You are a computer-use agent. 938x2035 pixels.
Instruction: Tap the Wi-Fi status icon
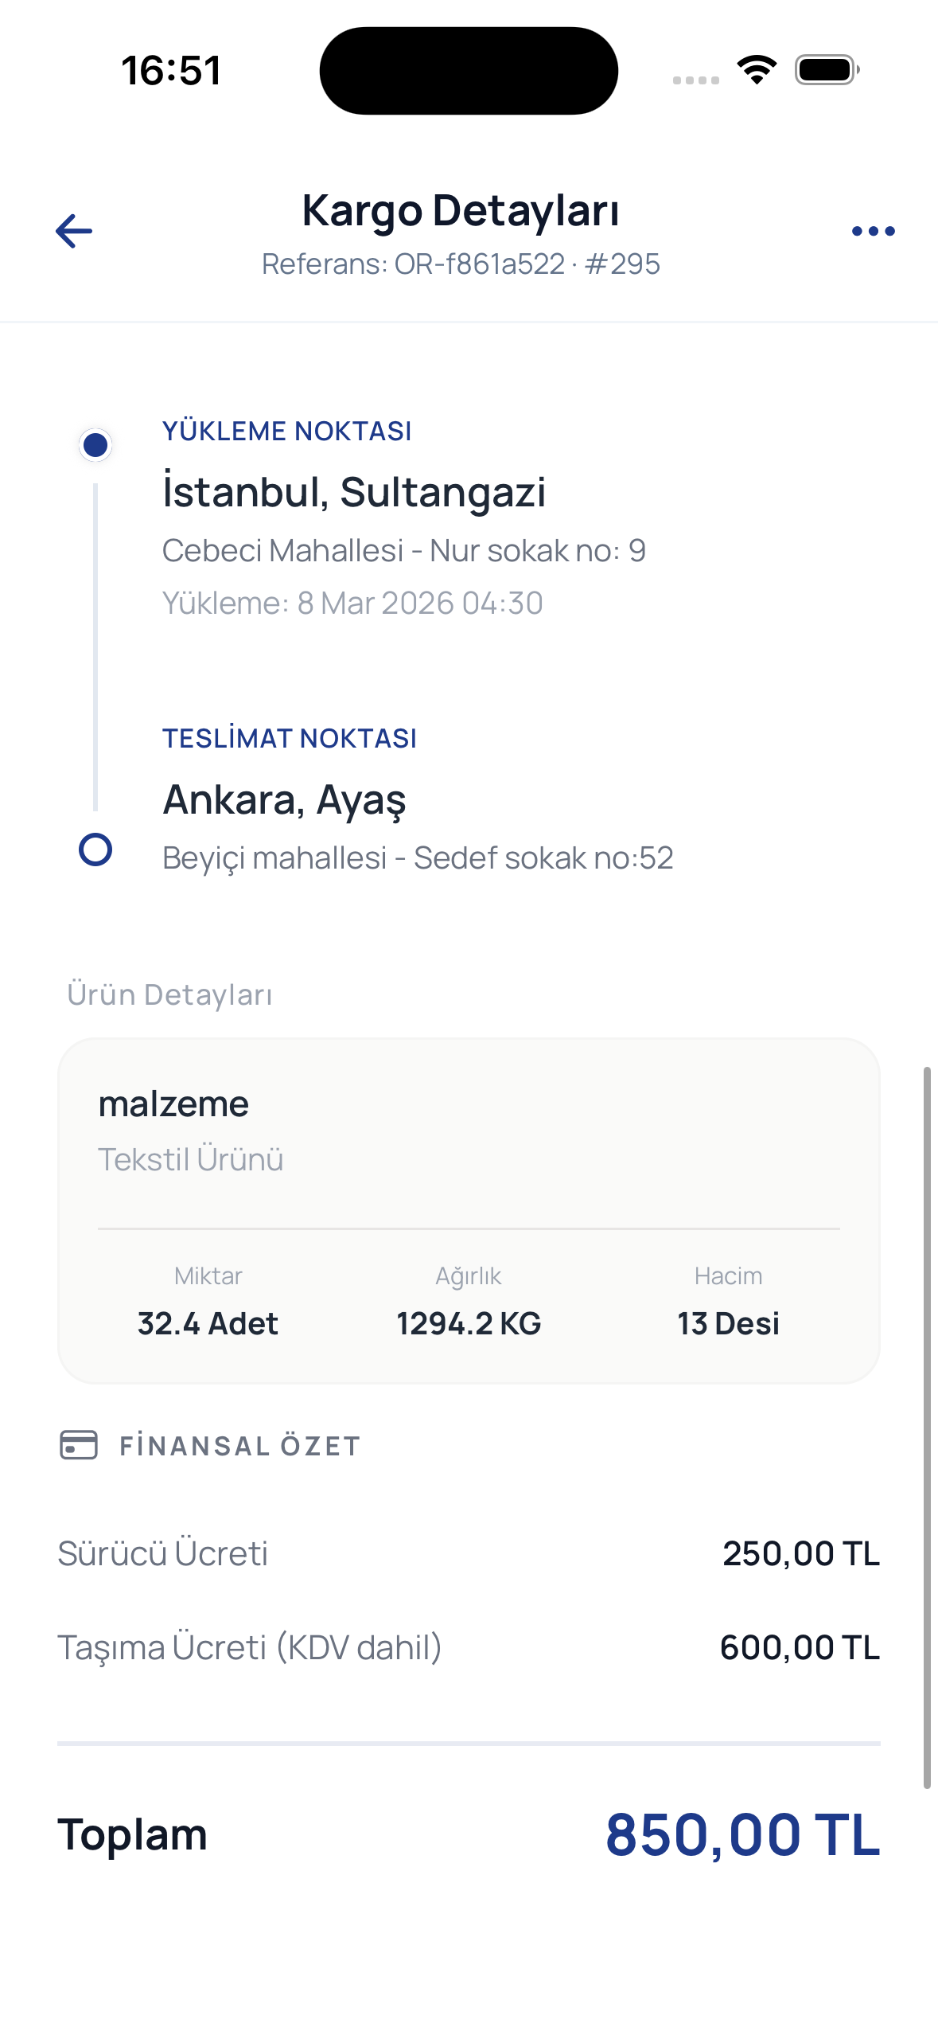pyautogui.click(x=757, y=70)
